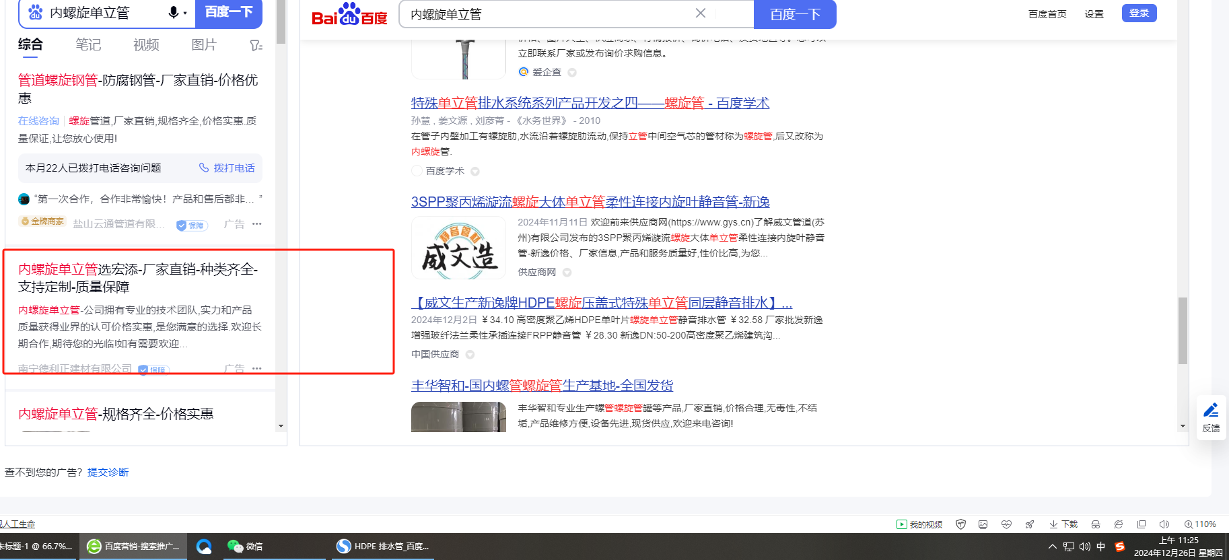
Task: Click the network tray icon
Action: (1069, 547)
